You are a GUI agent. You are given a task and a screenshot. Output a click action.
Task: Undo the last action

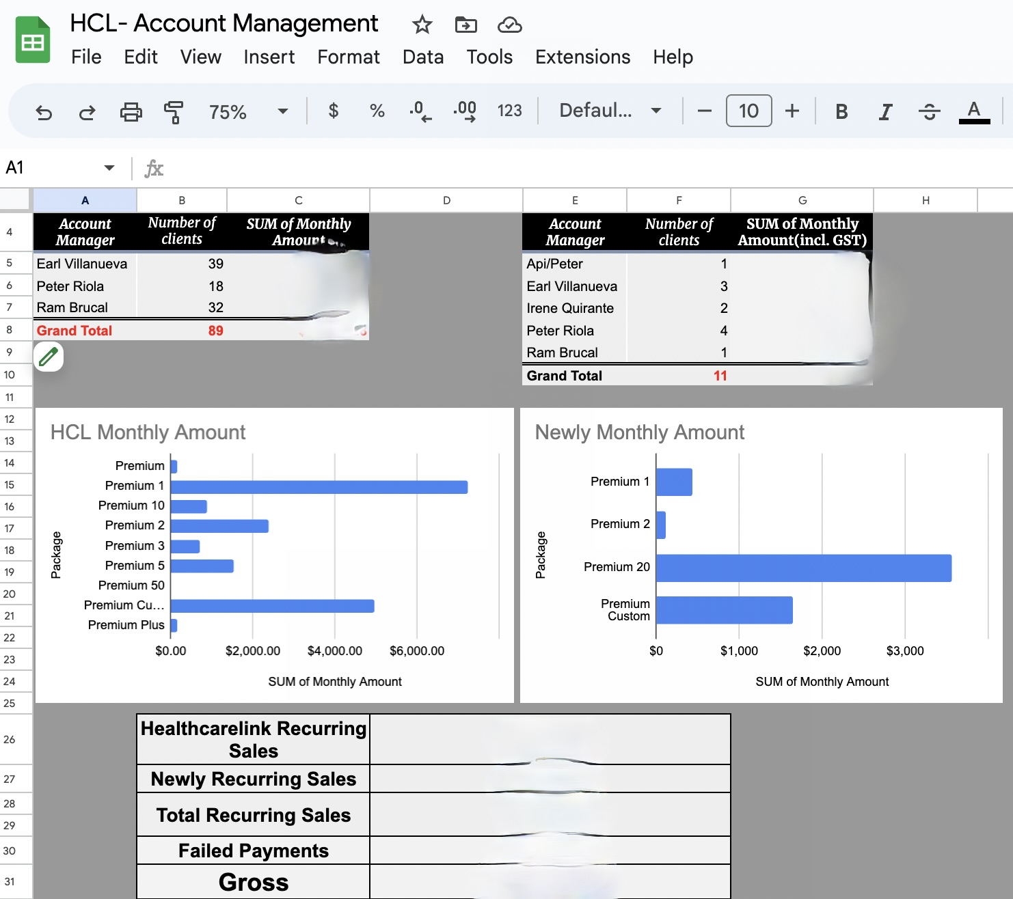44,111
